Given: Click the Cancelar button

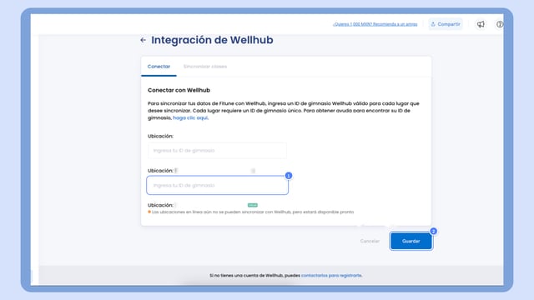Looking at the screenshot, I should [x=370, y=241].
